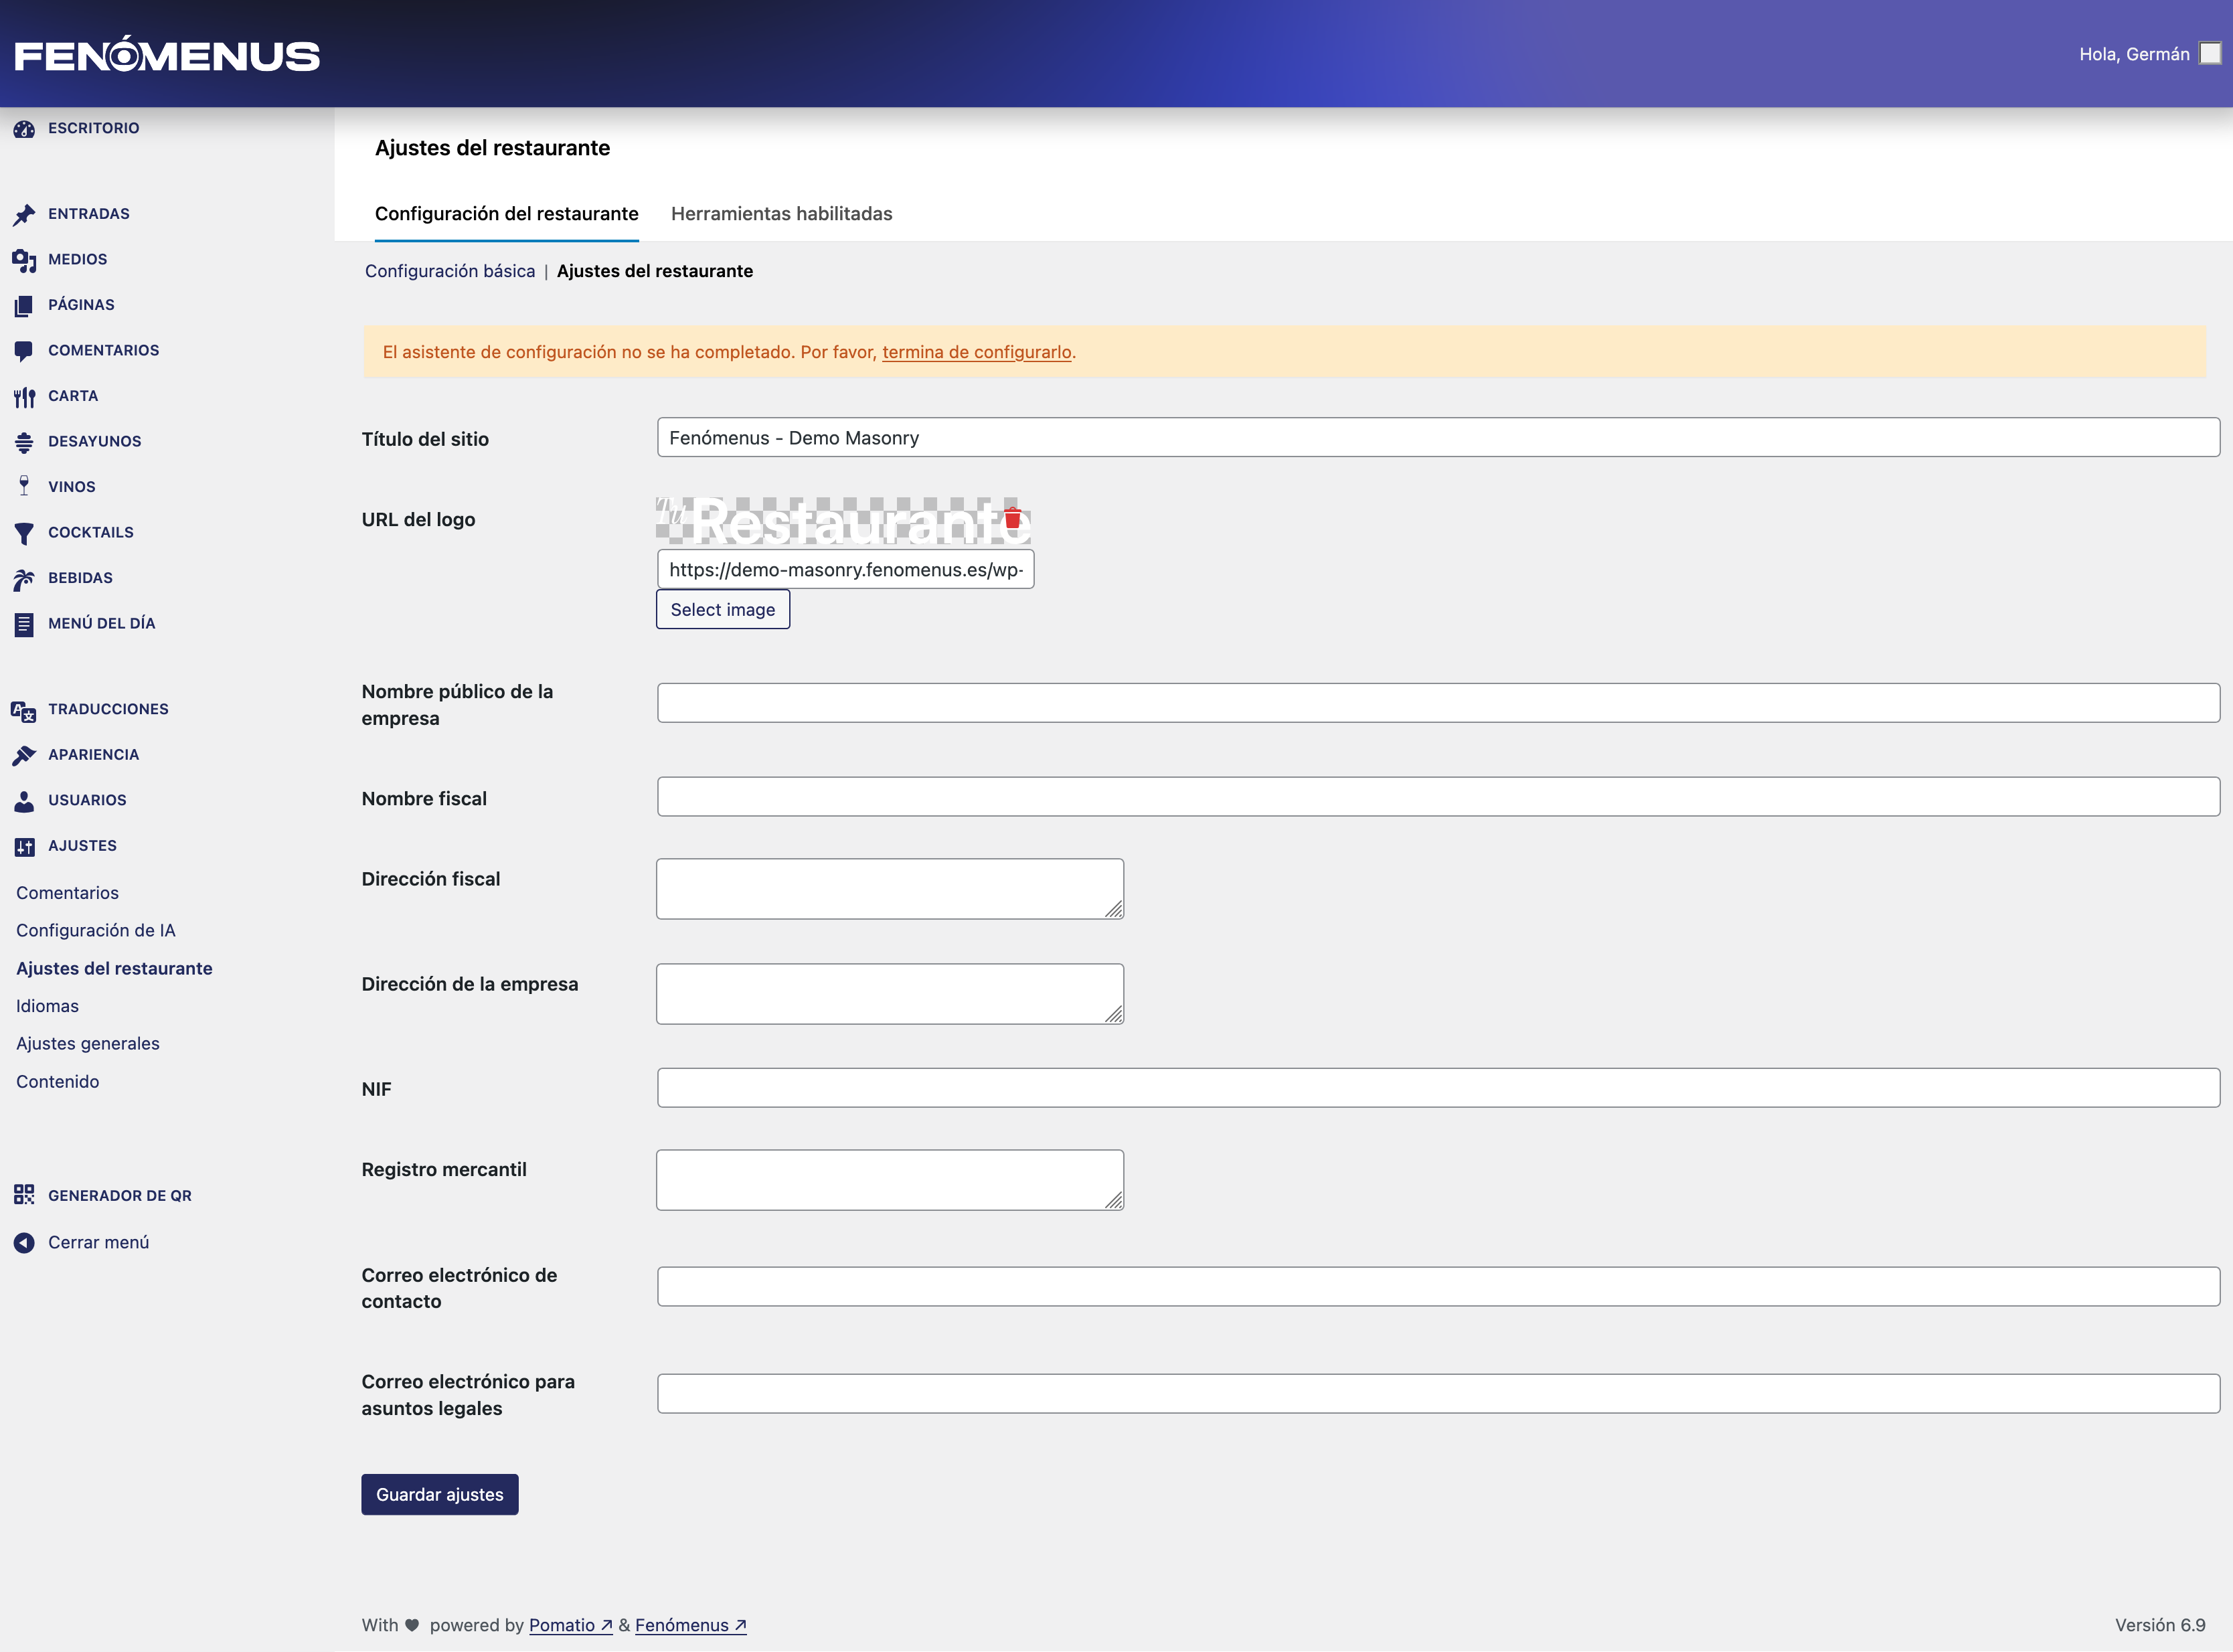2233x1652 pixels.
Task: Click the Restaurante logo preview thumbnail
Action: tap(830, 521)
